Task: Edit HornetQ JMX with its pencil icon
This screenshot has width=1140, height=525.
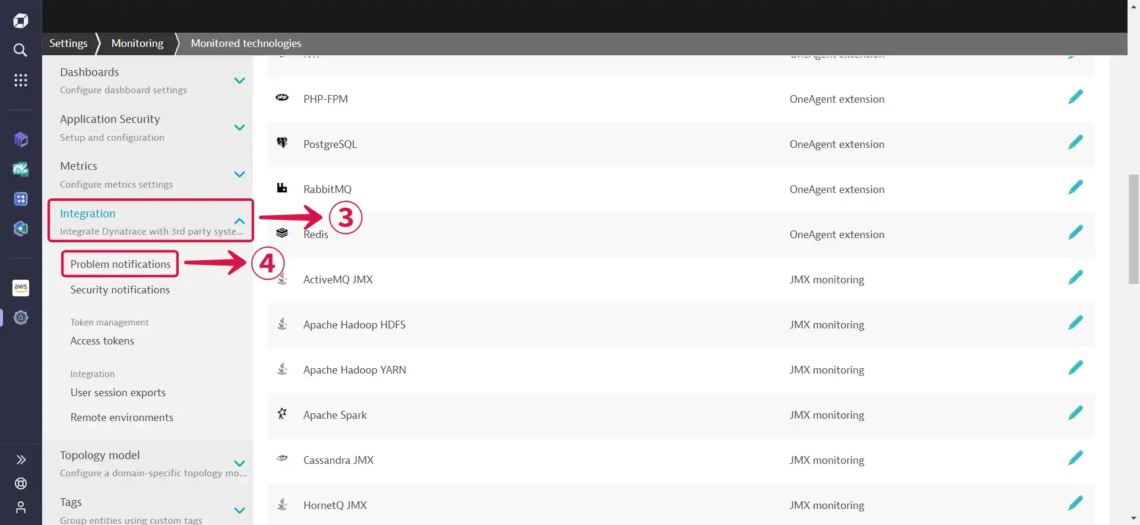Action: coord(1075,504)
